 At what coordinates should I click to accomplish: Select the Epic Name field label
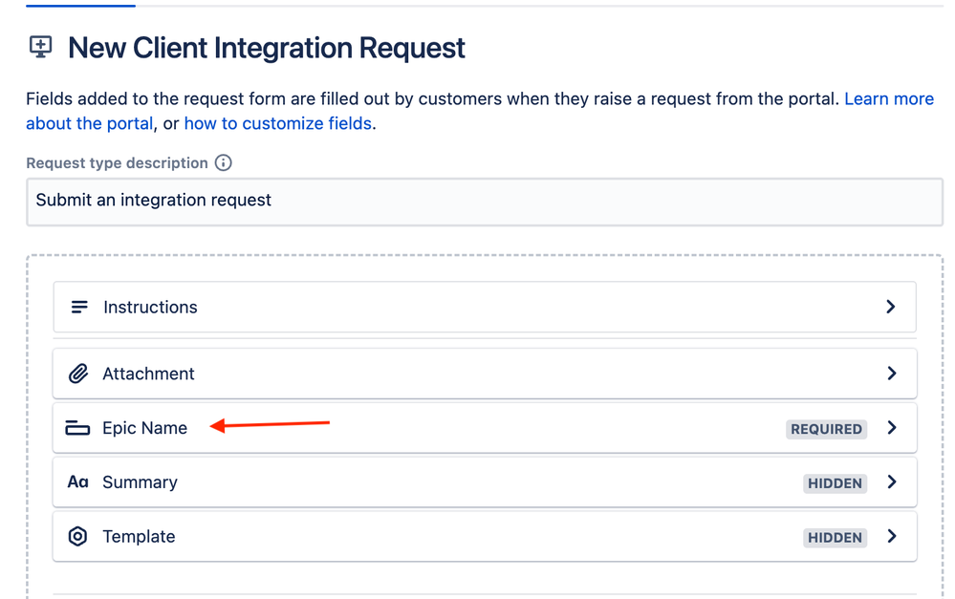144,428
